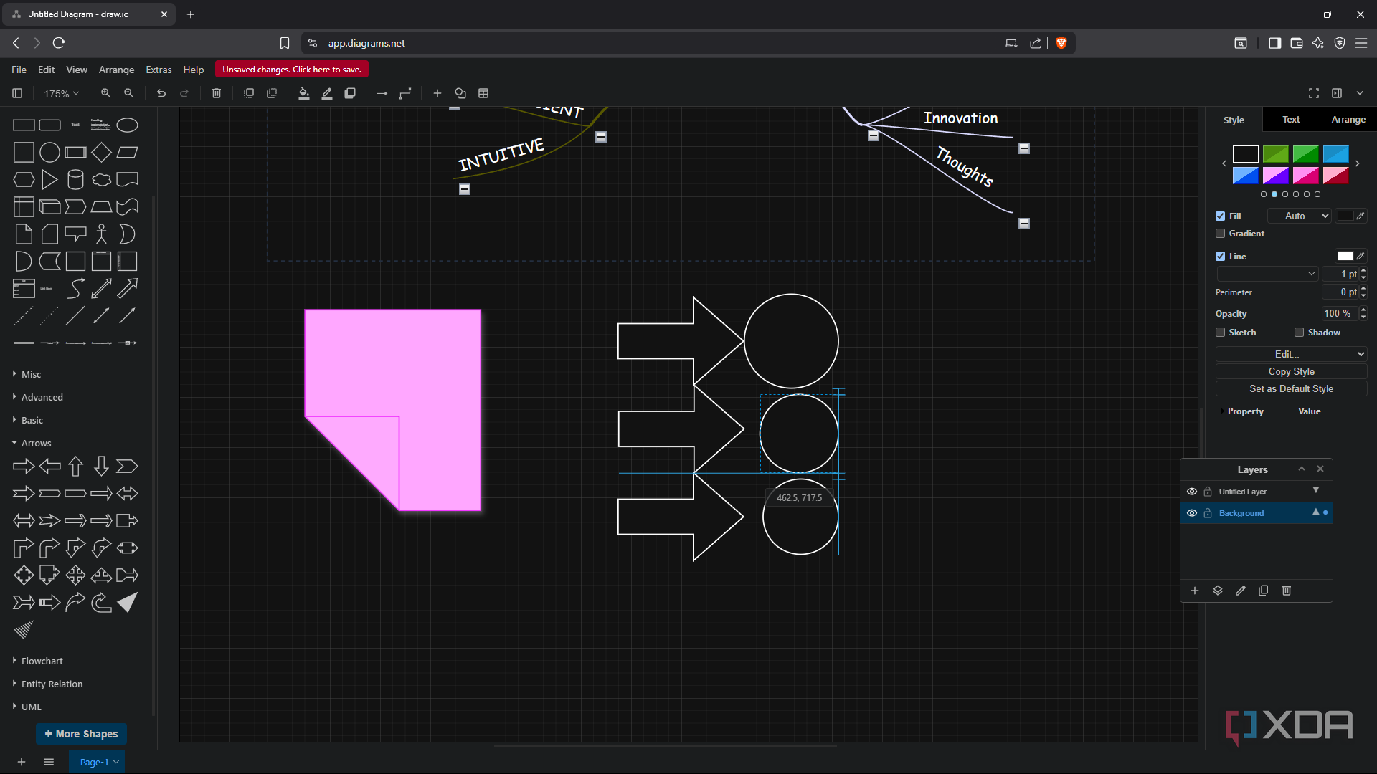Image resolution: width=1377 pixels, height=774 pixels.
Task: Click the Delete trash icon in the toolbar
Action: [x=217, y=93]
